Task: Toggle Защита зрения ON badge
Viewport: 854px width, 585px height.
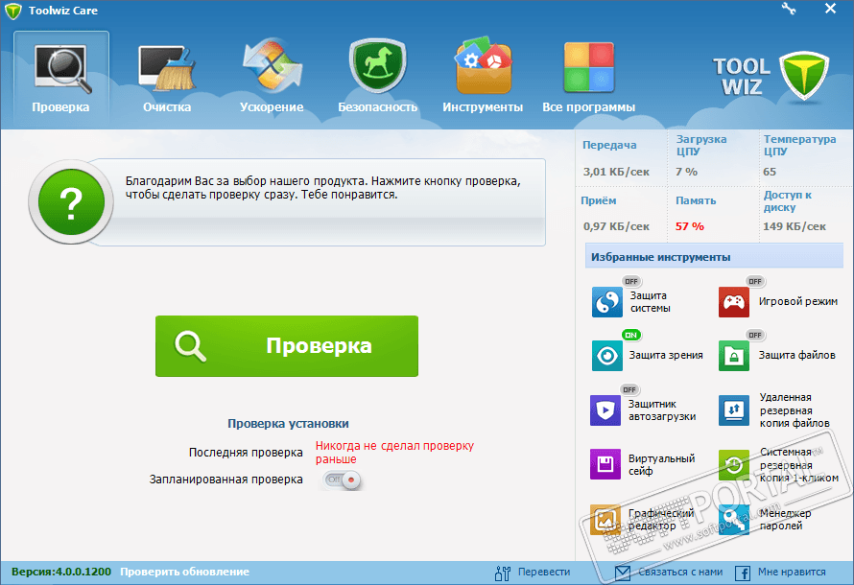Action: [x=631, y=335]
